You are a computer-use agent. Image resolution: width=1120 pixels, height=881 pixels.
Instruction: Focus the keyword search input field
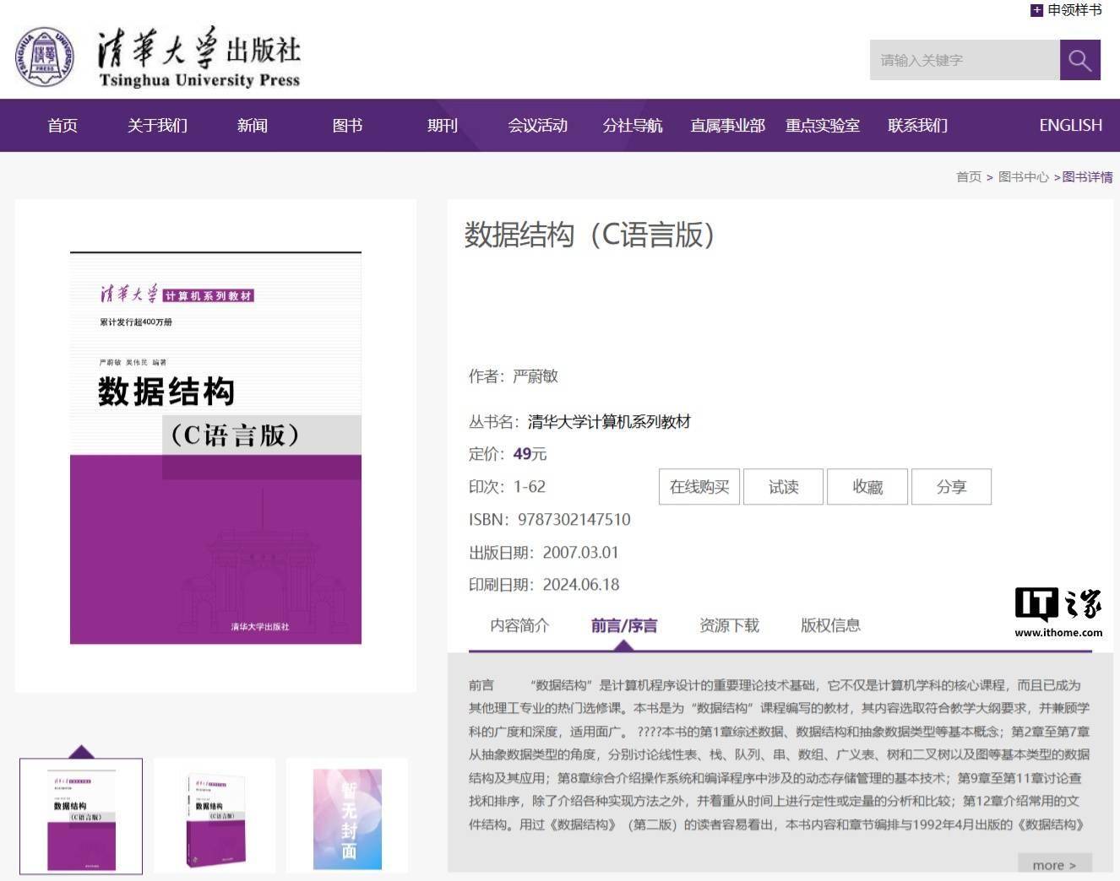tap(965, 60)
